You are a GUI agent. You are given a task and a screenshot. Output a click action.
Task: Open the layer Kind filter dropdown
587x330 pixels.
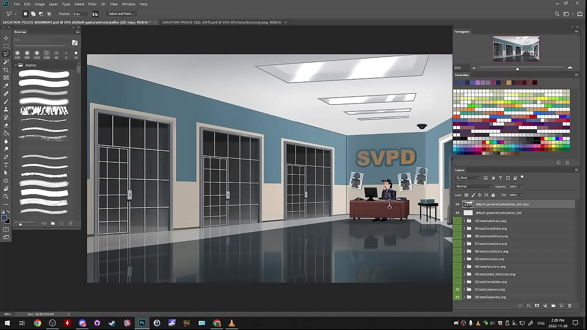tap(468, 178)
